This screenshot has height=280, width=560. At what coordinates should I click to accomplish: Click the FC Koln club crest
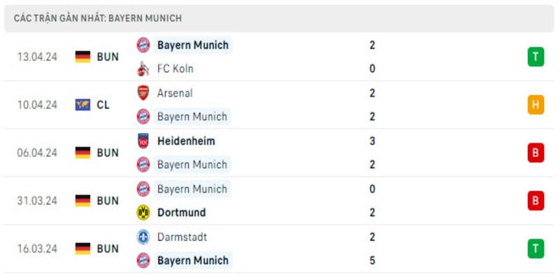143,69
